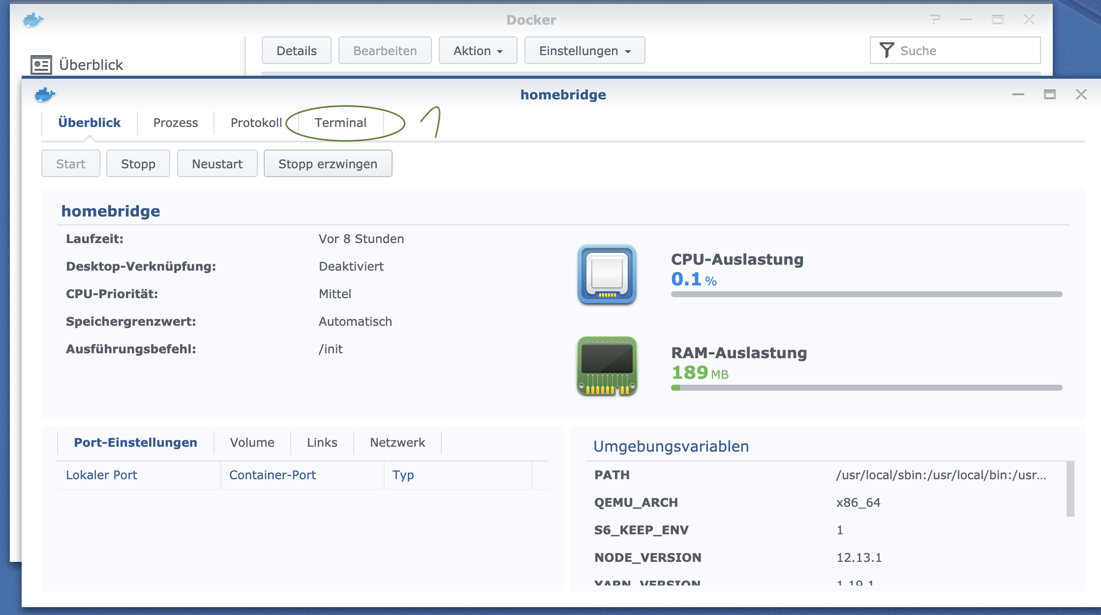Image resolution: width=1101 pixels, height=615 pixels.
Task: Click the Neustart button
Action: pos(217,164)
